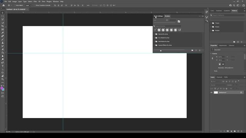Image resolution: width=246 pixels, height=138 pixels.
Task: Open the Filter menu
Action: 35,2
